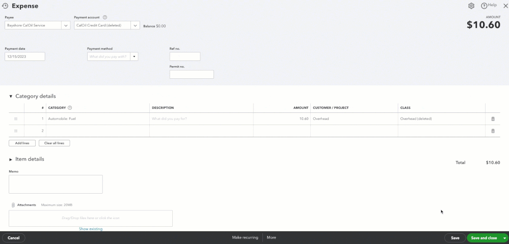Open the Payment method dropdown arrow

click(x=134, y=57)
